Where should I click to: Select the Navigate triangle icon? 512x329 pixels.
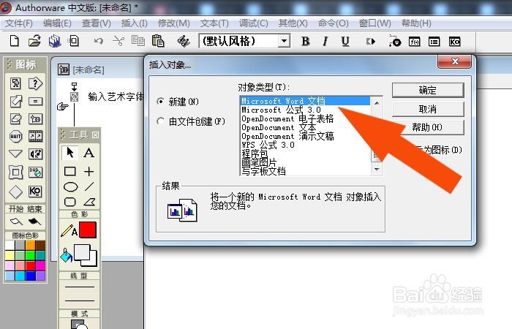click(x=15, y=154)
